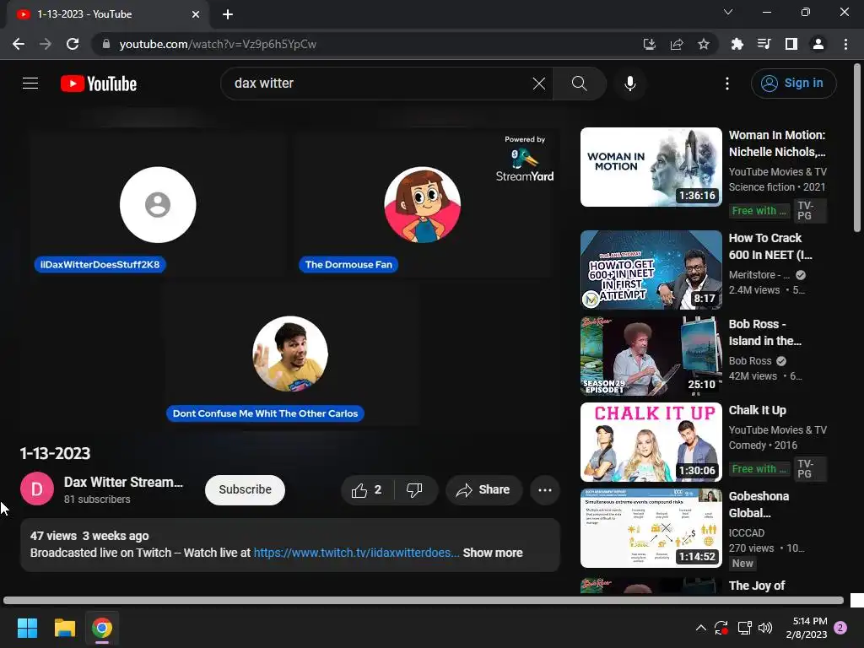Open media controls icon in toolbar
The width and height of the screenshot is (864, 648).
pos(764,44)
